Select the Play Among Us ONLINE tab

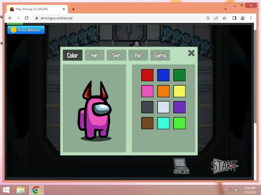click(x=37, y=9)
